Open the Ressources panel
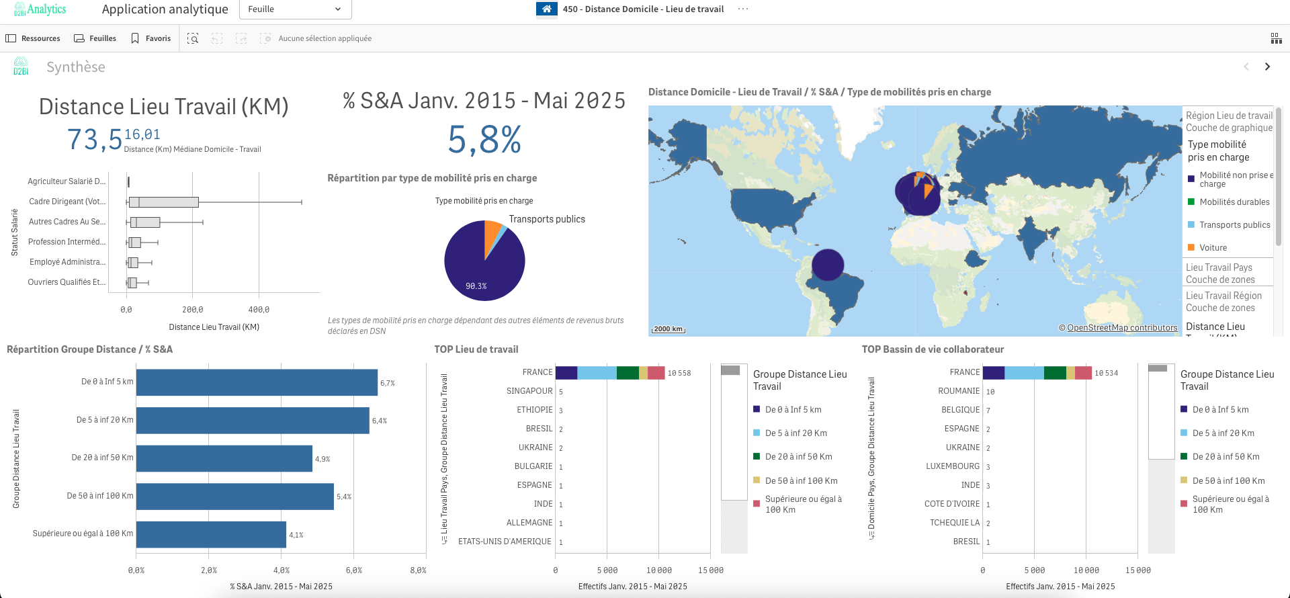 [x=33, y=38]
